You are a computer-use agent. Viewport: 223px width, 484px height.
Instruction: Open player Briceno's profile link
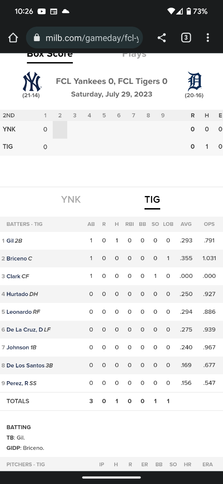coord(17,259)
